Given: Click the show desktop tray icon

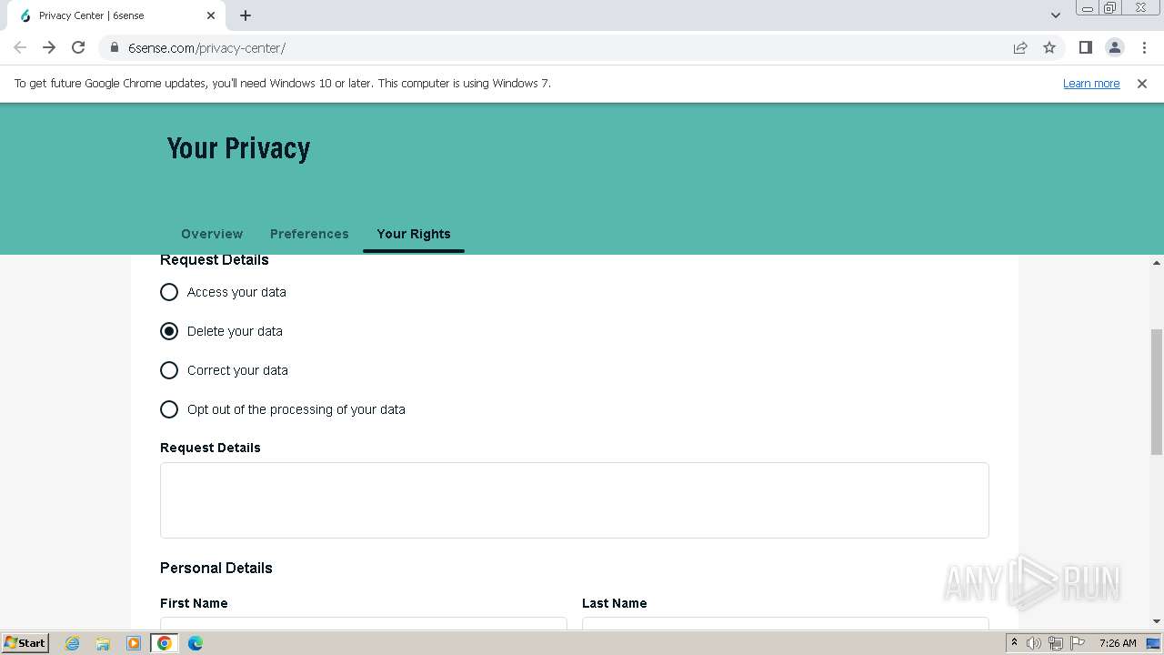Looking at the screenshot, I should coord(1154,643).
